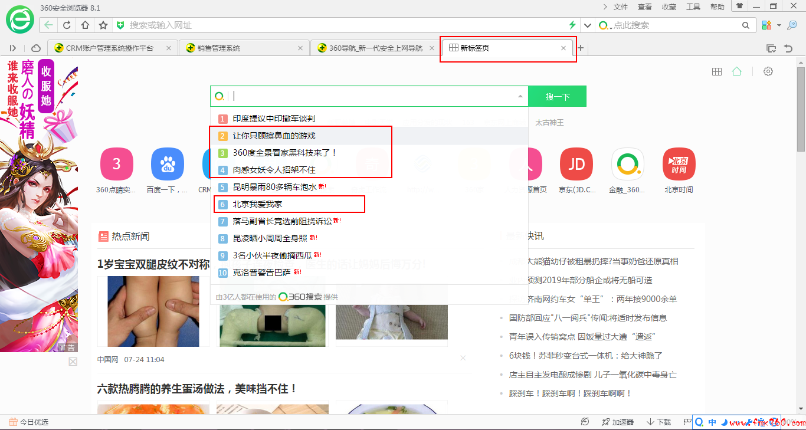Go back using the green back arrow
This screenshot has width=806, height=430.
point(49,25)
